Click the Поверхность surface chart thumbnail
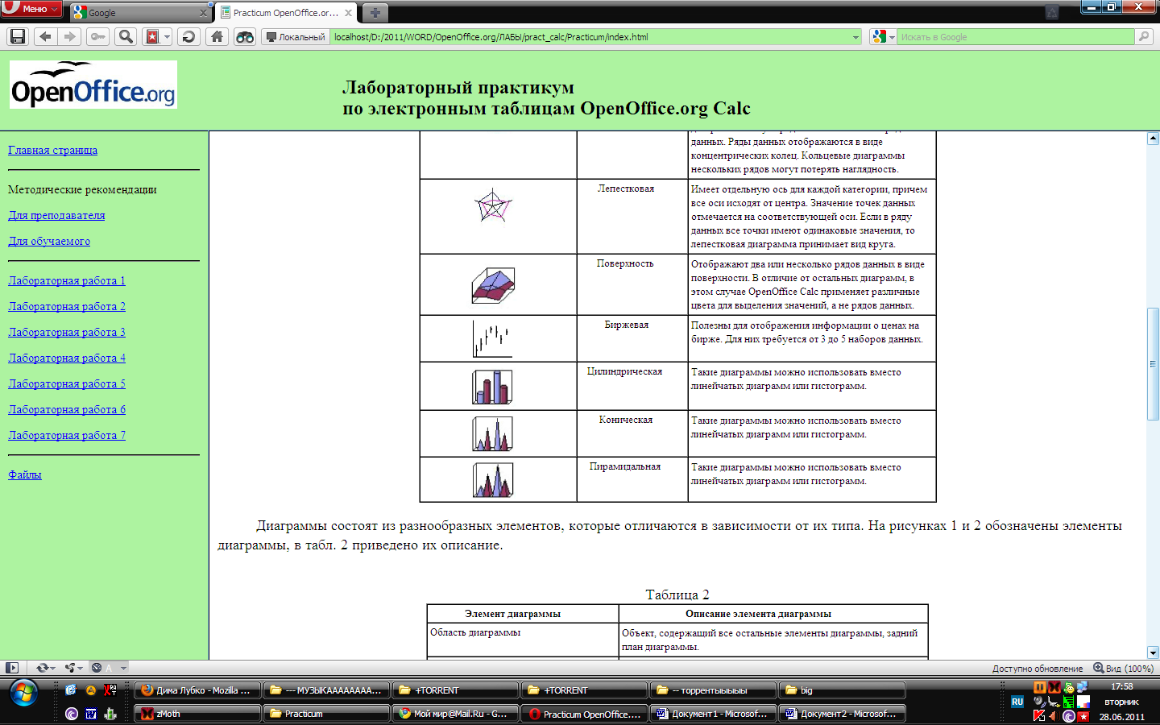1160x725 pixels. (493, 285)
